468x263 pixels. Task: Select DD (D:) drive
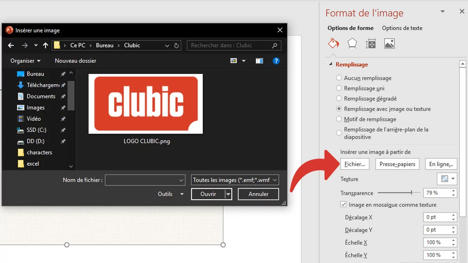click(35, 141)
